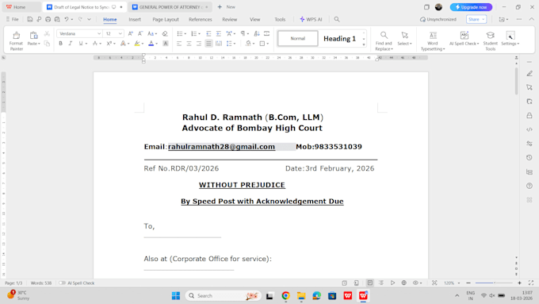Center align the text
Screen dimensions: 539x304
[189, 44]
